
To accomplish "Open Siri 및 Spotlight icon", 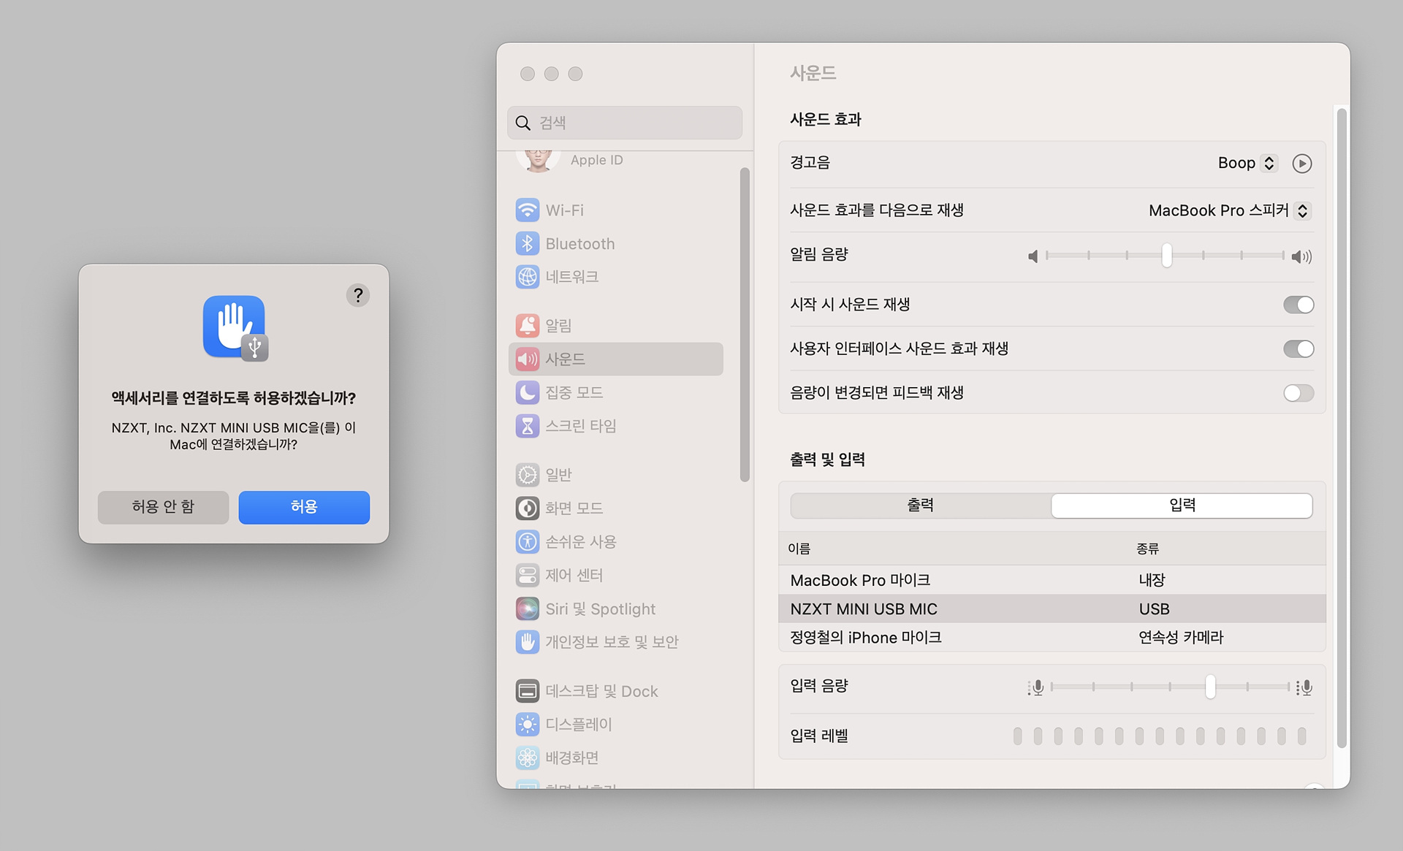I will [x=527, y=608].
